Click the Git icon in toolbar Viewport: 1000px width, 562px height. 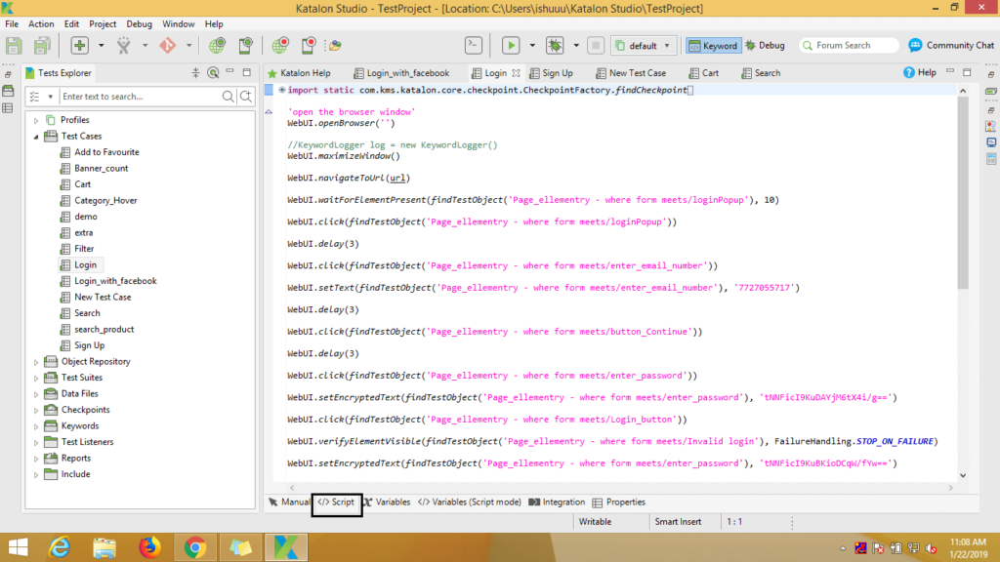point(168,45)
